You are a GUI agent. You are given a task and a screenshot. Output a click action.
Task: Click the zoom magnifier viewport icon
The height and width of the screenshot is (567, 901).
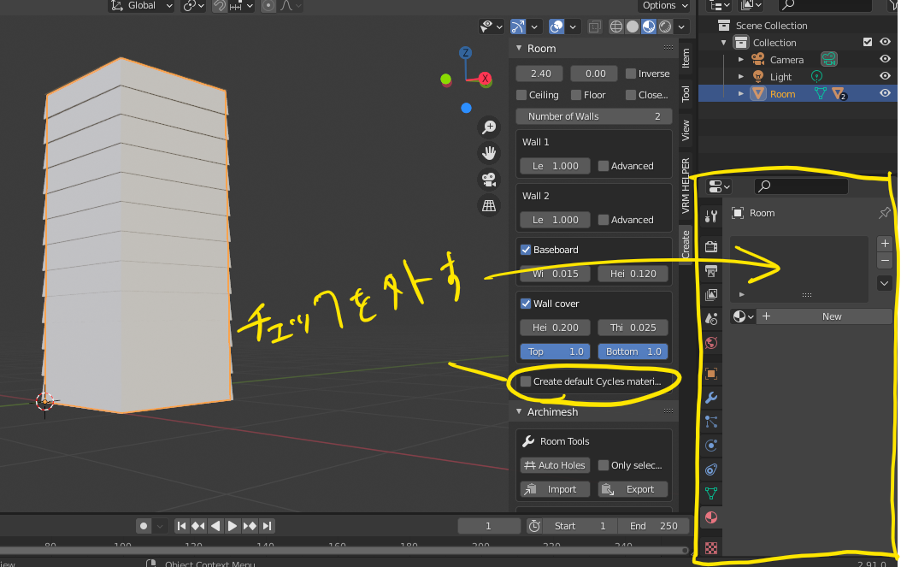coord(489,127)
